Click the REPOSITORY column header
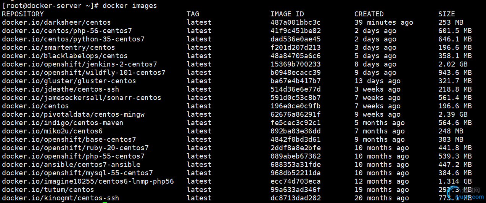Screen dimensions: 486x203 coord(23,14)
